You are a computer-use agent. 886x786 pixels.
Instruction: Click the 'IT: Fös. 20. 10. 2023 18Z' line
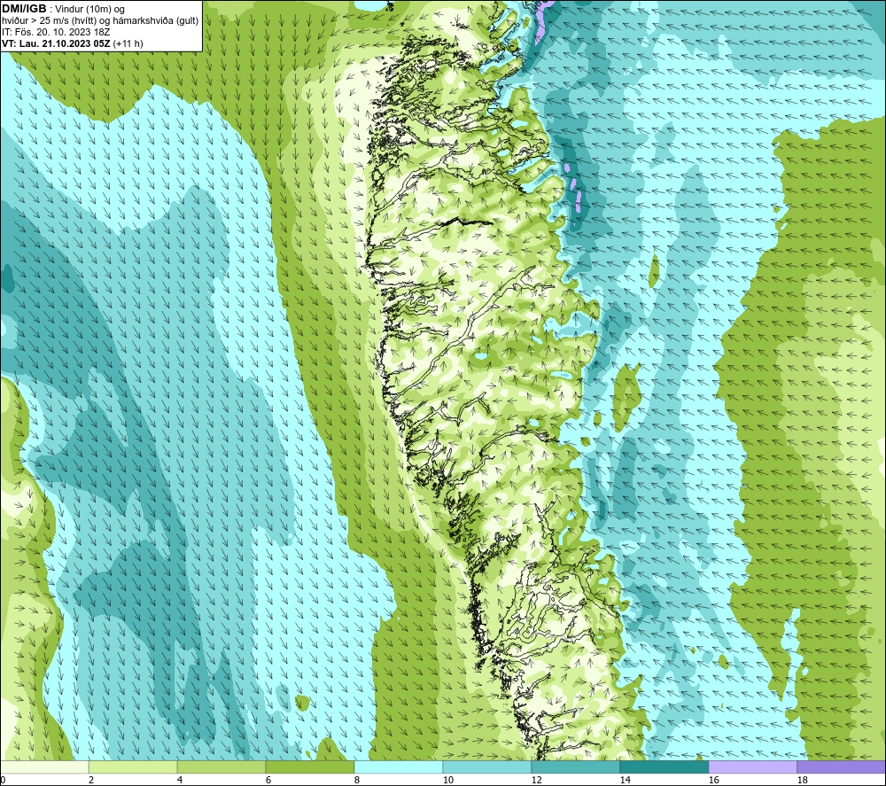(56, 32)
